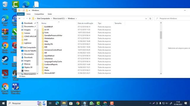
Task: Open the Arquivo ribbon tab
Action: 21,14
